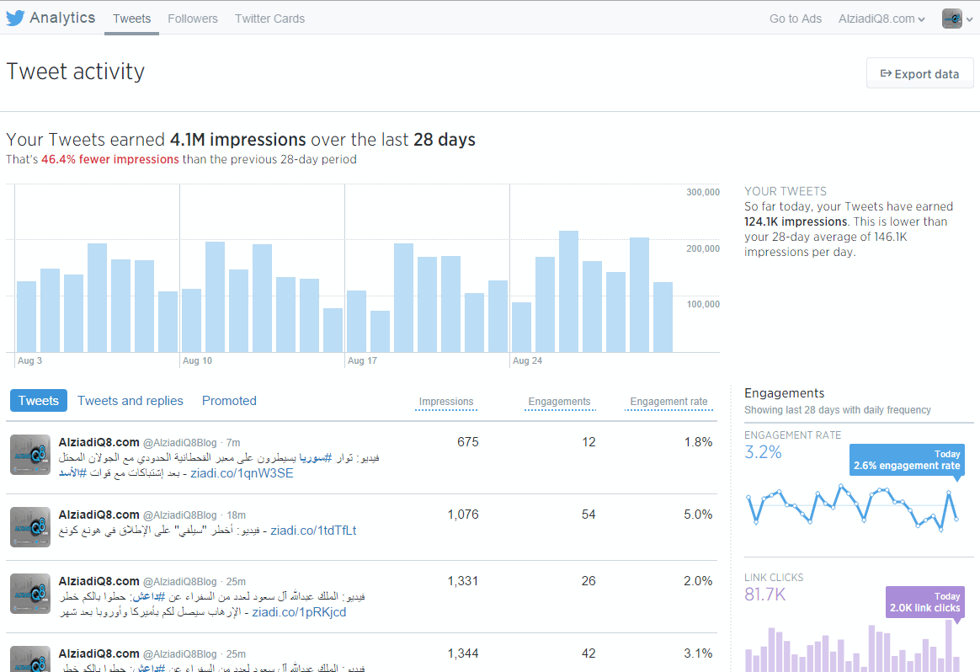
Task: Select the blue Tweets filter button
Action: (x=39, y=401)
